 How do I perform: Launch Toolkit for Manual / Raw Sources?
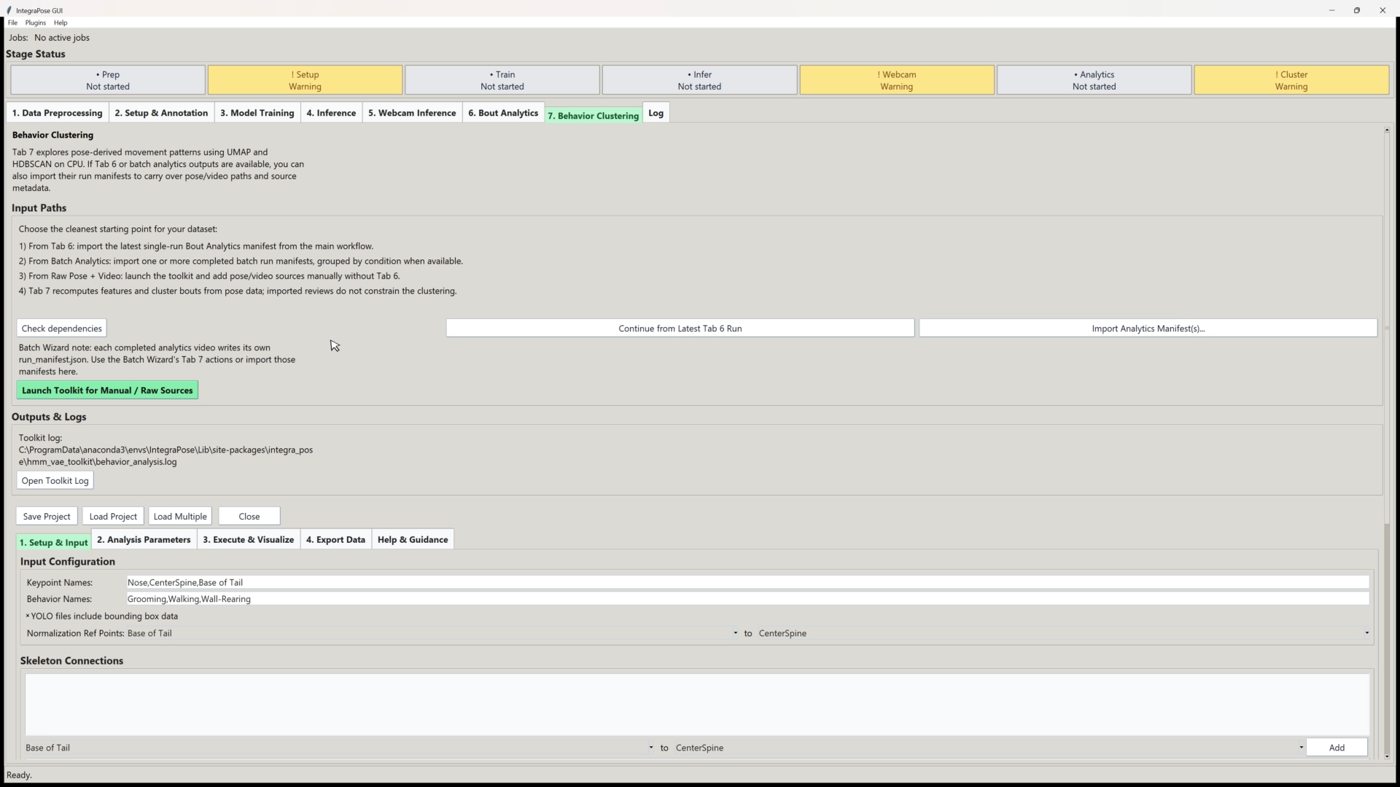tap(107, 391)
